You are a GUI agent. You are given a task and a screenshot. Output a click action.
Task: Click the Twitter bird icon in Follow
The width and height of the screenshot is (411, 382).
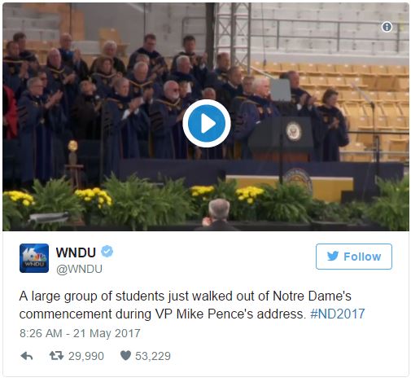[333, 256]
